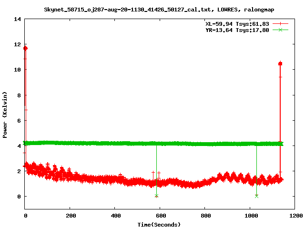Click the x-axis tick label '600'
The height and width of the screenshot is (229, 305).
pos(161,216)
